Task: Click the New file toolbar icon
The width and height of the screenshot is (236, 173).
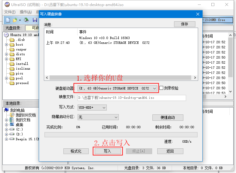Action: (x=8, y=20)
